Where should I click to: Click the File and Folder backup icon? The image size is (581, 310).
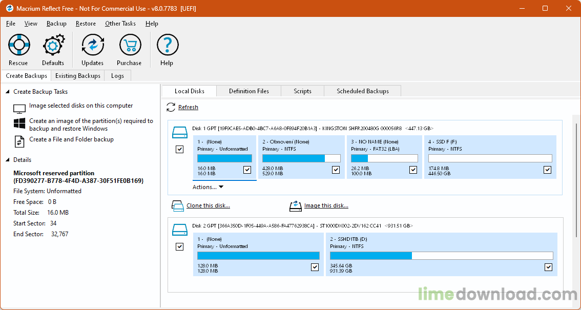pyautogui.click(x=19, y=141)
